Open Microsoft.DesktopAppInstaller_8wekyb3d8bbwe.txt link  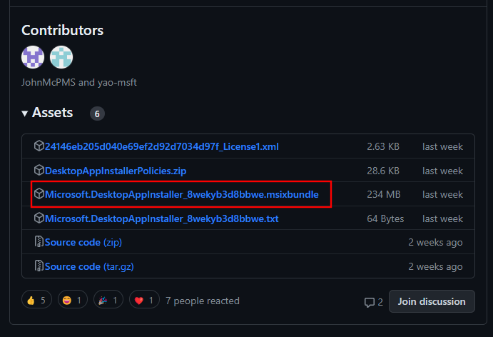coord(161,218)
